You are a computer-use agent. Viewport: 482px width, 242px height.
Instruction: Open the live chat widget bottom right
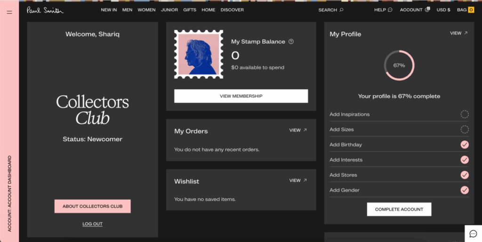coord(473,234)
